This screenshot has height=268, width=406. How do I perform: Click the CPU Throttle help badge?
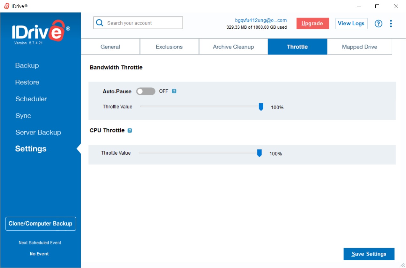point(130,130)
